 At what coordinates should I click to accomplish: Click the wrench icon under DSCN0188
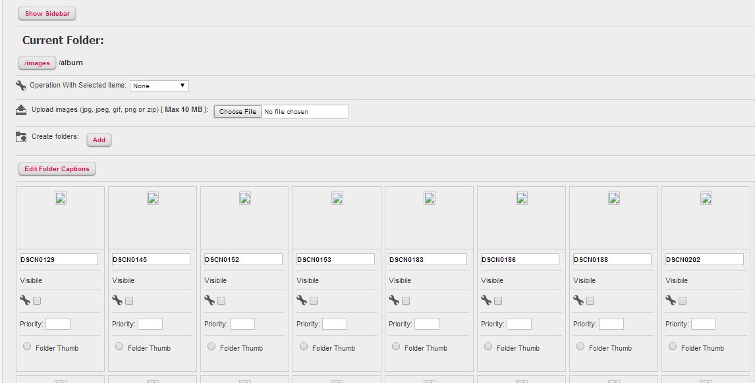[x=579, y=300]
